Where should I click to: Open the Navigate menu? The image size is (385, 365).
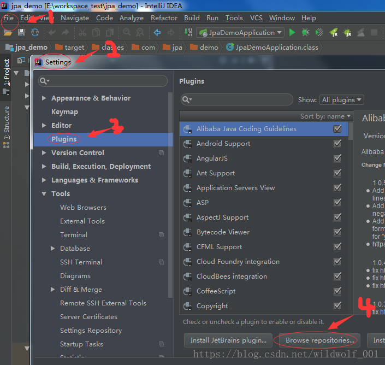click(x=75, y=18)
